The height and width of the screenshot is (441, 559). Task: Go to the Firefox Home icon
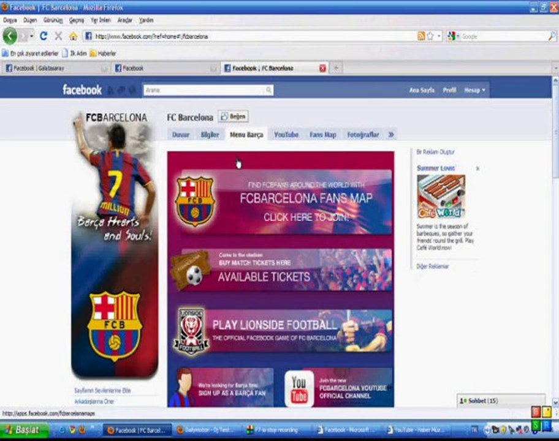coord(73,36)
